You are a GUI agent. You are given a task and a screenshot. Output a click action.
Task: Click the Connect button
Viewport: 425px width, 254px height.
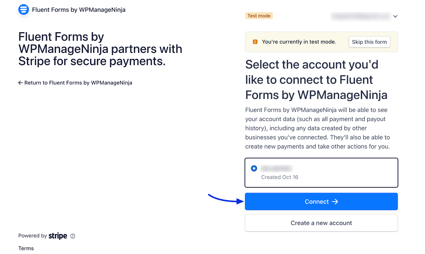coord(321,202)
